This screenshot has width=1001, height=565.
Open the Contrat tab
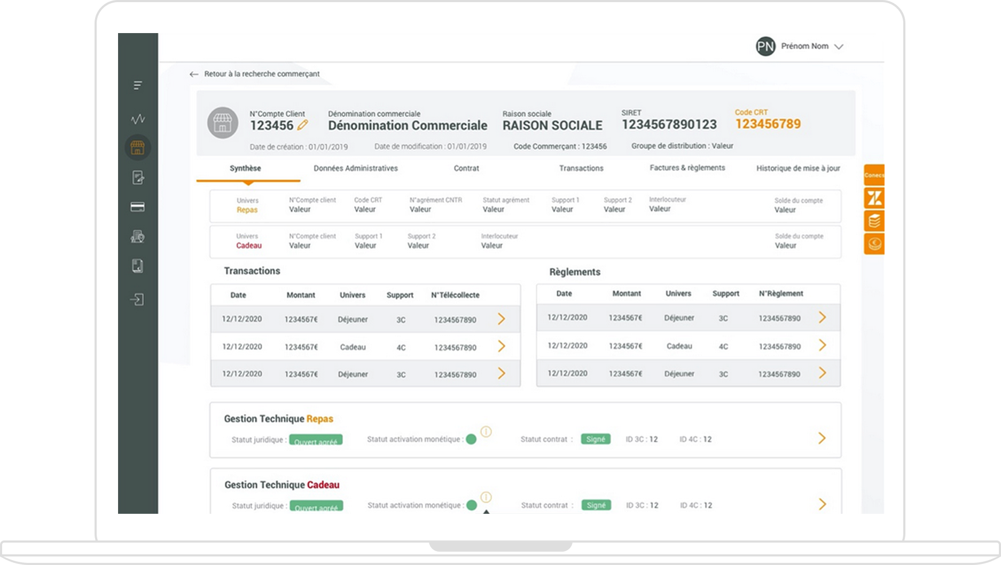(x=466, y=168)
